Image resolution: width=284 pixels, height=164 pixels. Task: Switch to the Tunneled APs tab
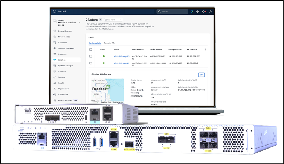(x=109, y=43)
